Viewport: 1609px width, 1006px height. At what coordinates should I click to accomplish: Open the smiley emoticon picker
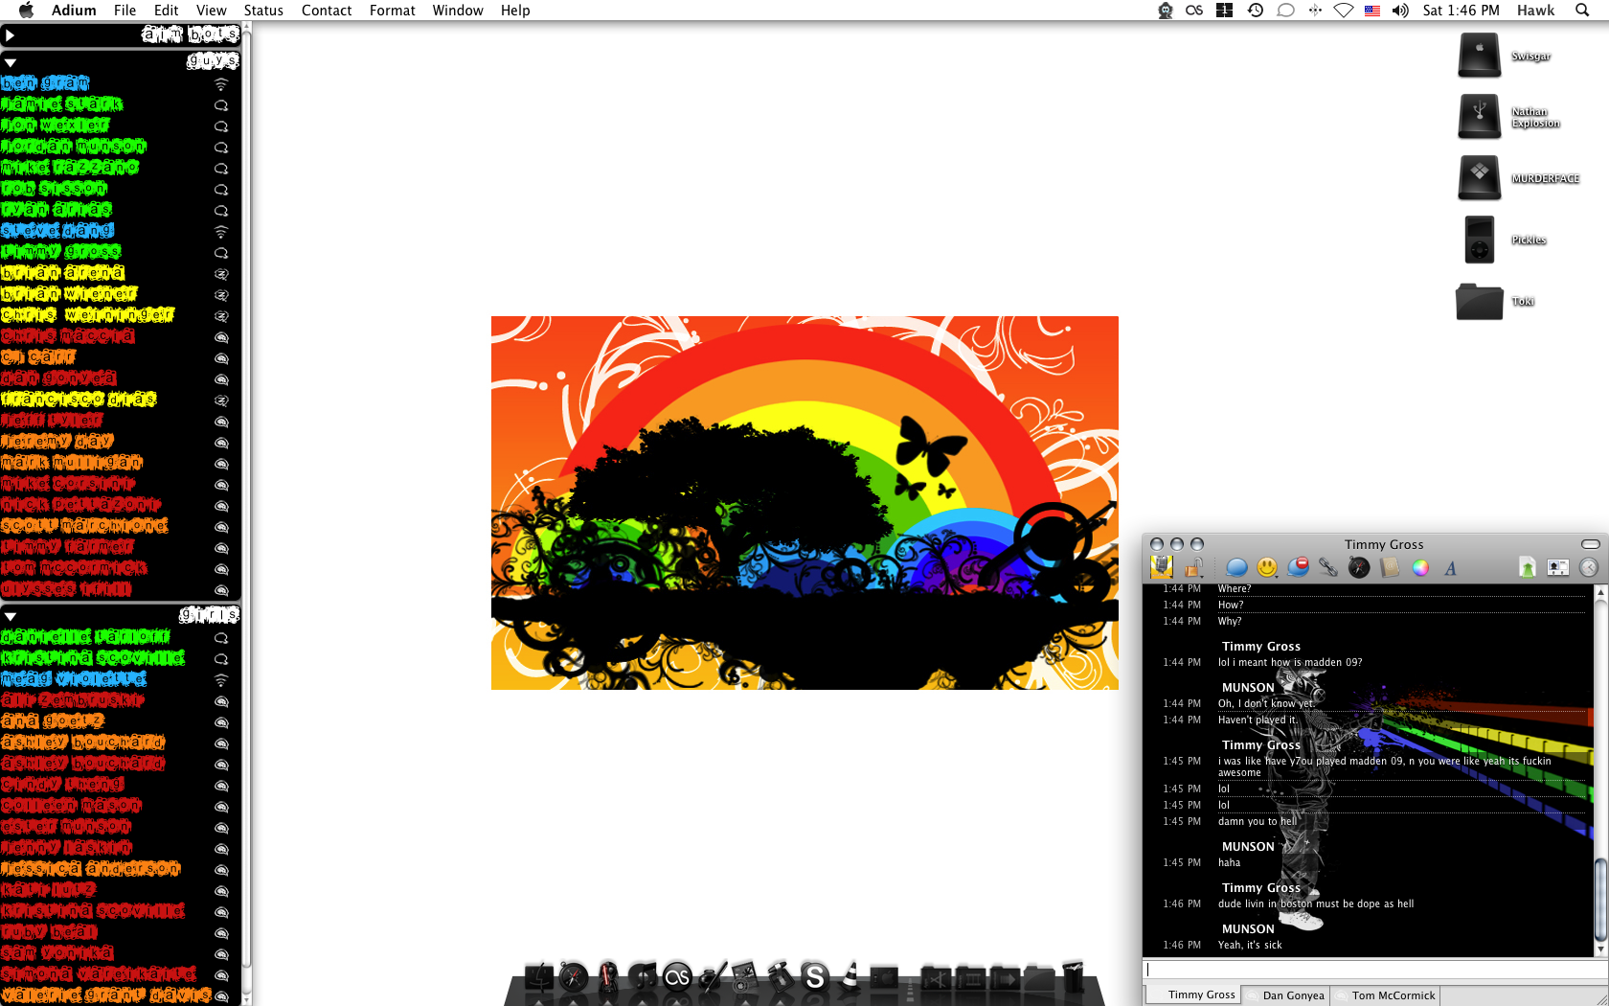pos(1267,567)
